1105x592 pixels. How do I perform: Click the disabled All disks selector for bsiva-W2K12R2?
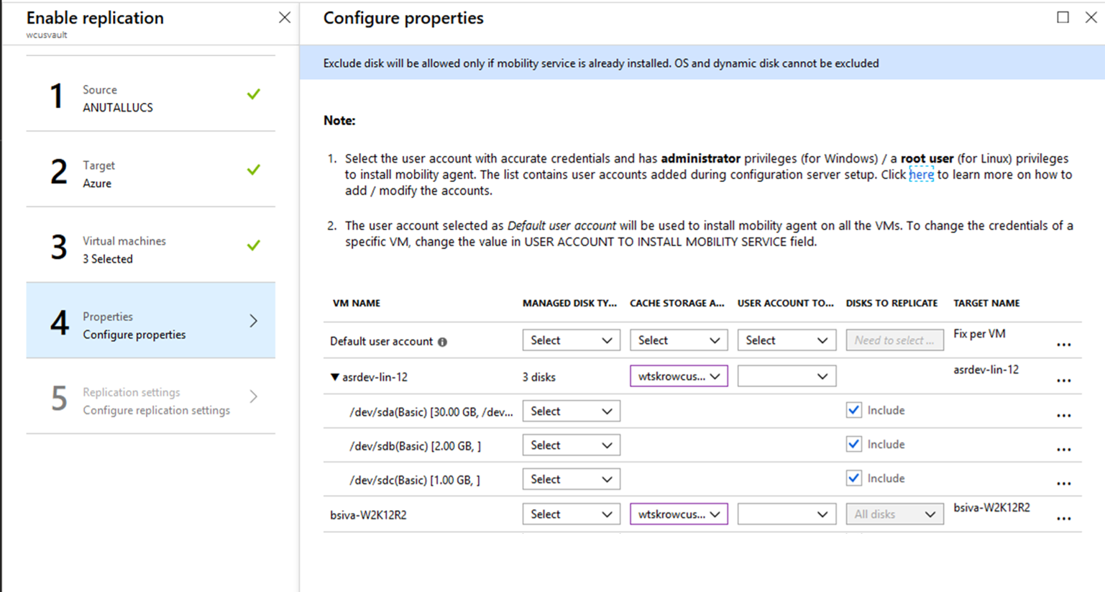click(x=894, y=514)
